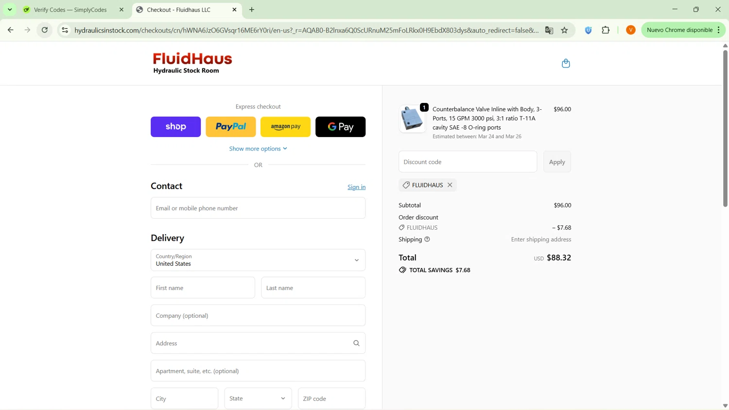Click the counterbalance valve product thumbnail

point(412,119)
